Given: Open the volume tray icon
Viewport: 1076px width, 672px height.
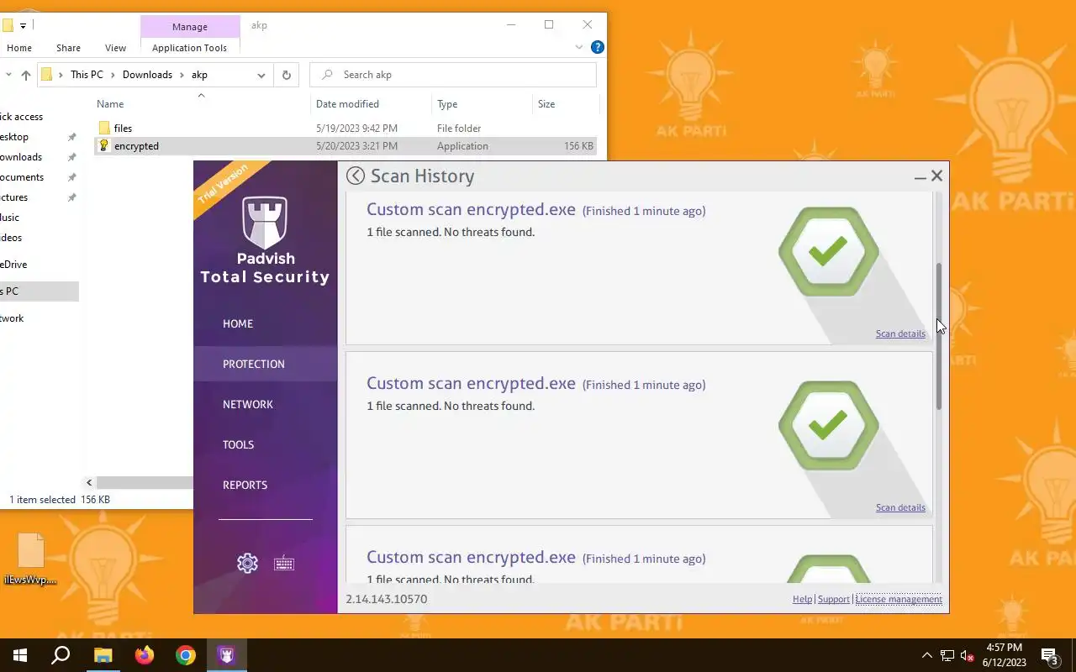Looking at the screenshot, I should tap(968, 655).
